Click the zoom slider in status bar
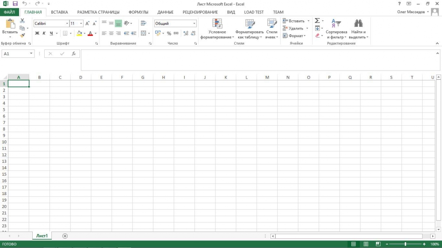Image resolution: width=442 pixels, height=248 pixels. 405,244
